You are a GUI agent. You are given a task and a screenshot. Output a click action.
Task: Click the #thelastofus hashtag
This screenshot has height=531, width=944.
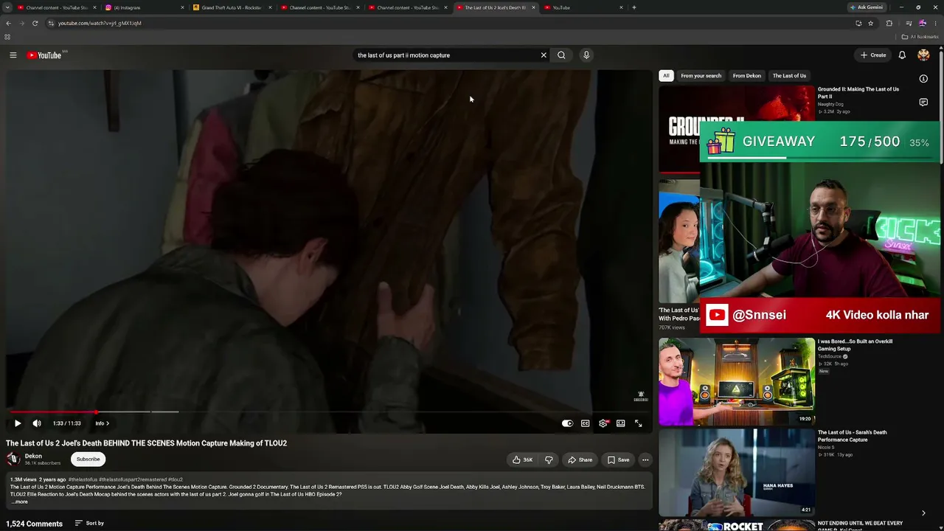83,479
